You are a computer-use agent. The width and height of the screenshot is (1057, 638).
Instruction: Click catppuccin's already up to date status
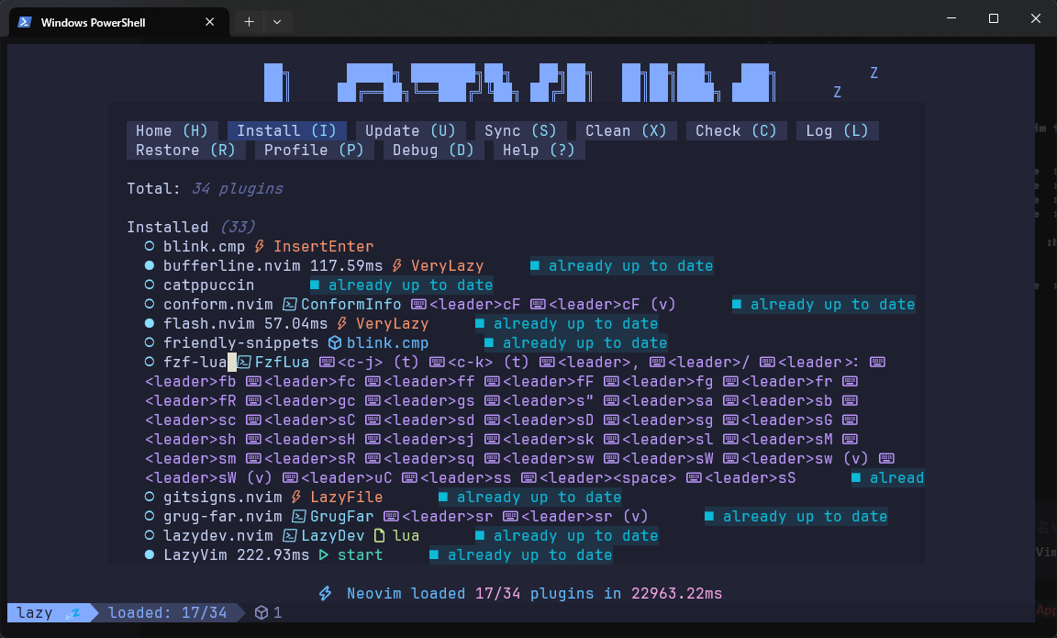click(402, 285)
